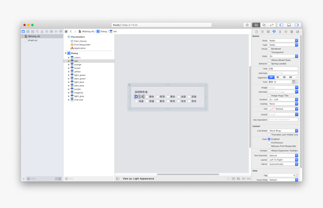Select the 橘色 radio button on canvas

147,96
